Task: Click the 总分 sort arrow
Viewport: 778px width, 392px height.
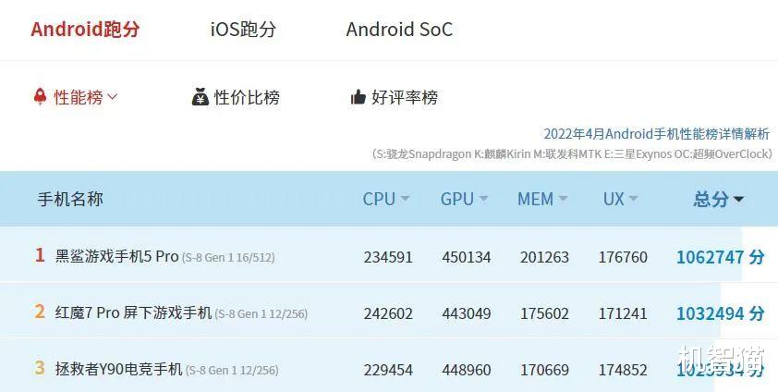Action: coord(739,200)
